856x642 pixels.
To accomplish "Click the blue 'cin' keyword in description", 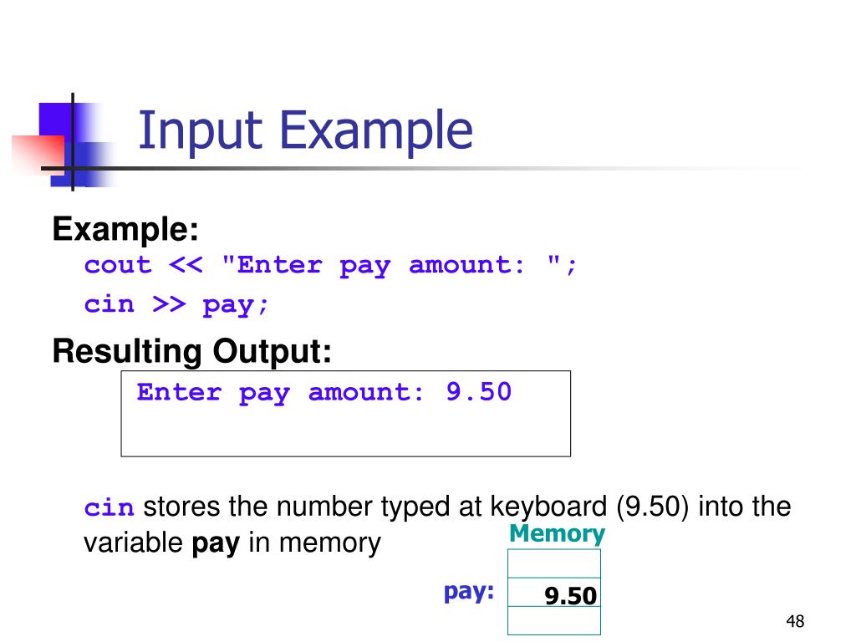I will [x=110, y=508].
